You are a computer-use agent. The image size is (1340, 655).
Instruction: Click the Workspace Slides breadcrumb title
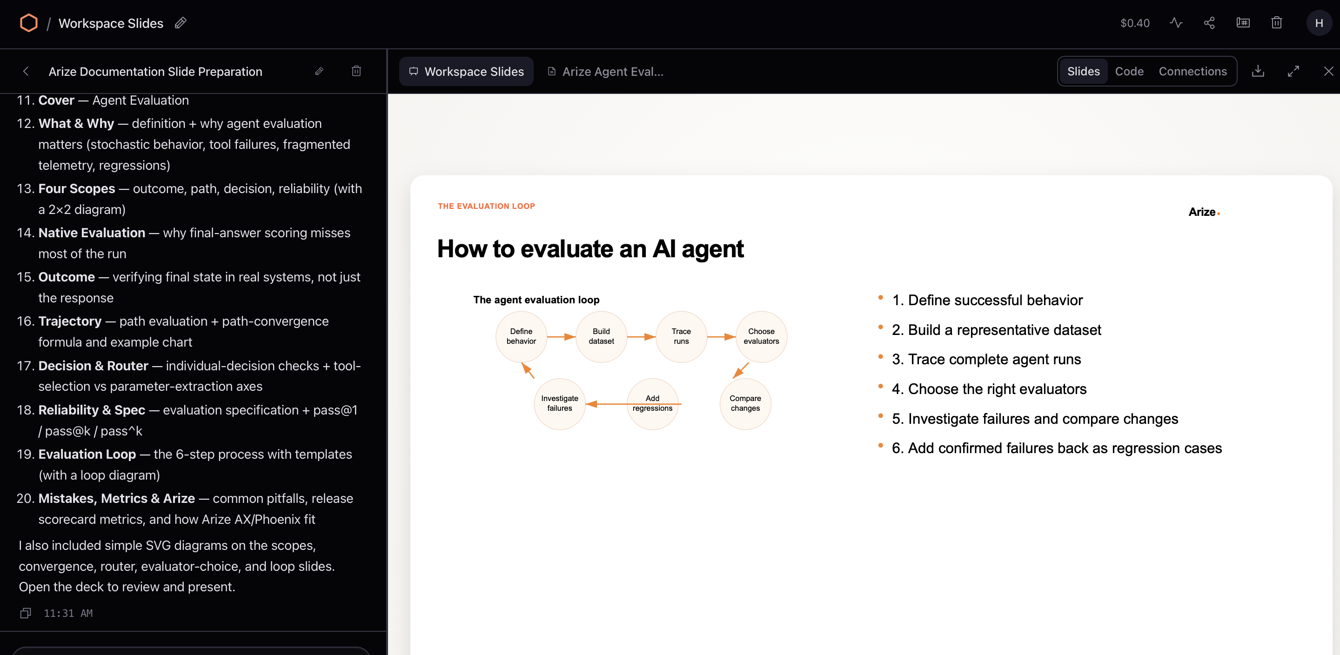111,23
